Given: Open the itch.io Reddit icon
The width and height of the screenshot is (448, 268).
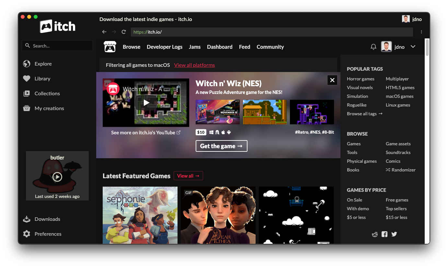Looking at the screenshot, I should point(375,234).
